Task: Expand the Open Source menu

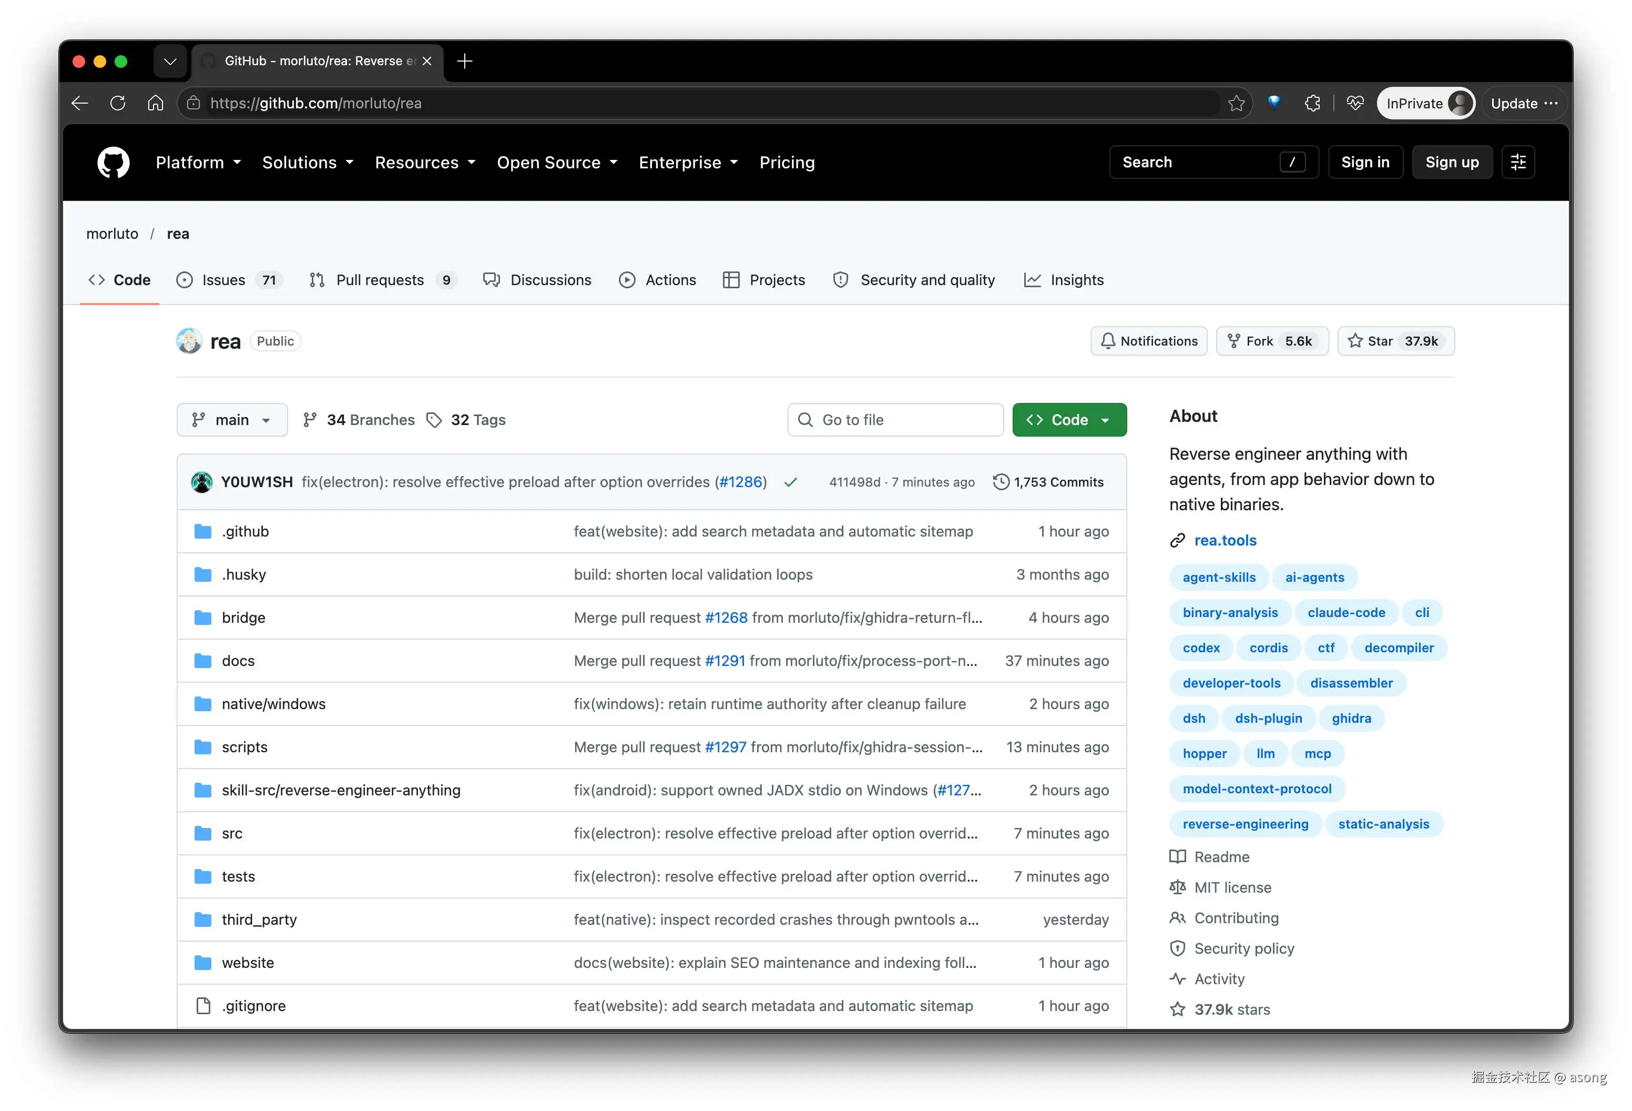Action: 557,163
